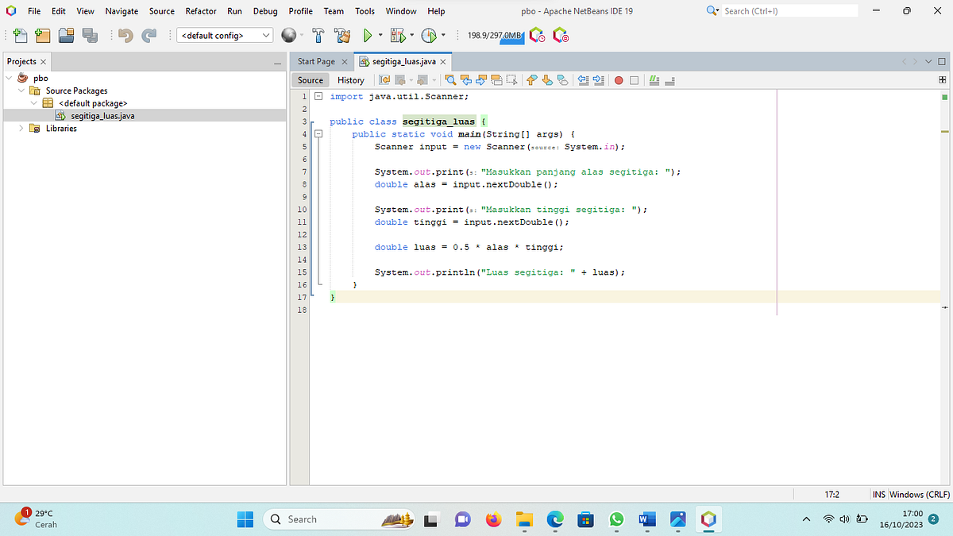Viewport: 953px width, 536px height.
Task: Collapse the Source Packages tree node
Action: (x=22, y=91)
